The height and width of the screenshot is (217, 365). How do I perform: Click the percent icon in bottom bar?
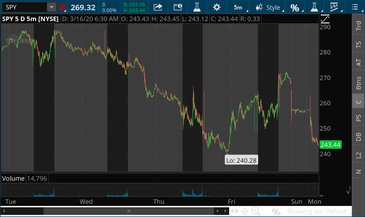(276, 212)
